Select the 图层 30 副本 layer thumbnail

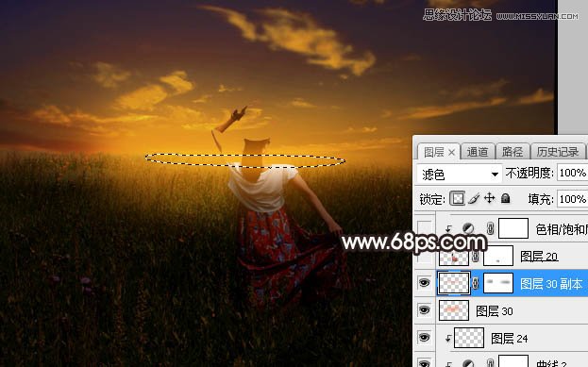tap(454, 283)
